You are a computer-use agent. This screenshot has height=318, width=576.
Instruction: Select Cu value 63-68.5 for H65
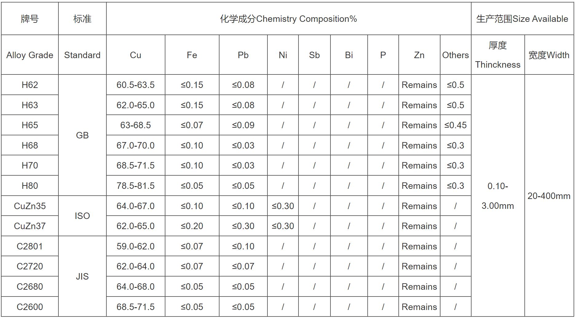(x=136, y=125)
